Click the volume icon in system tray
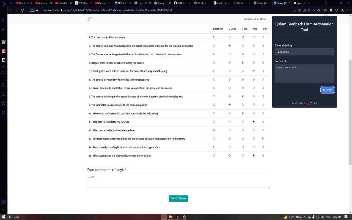Image resolution: width=352 pixels, height=220 pixels. (322, 217)
